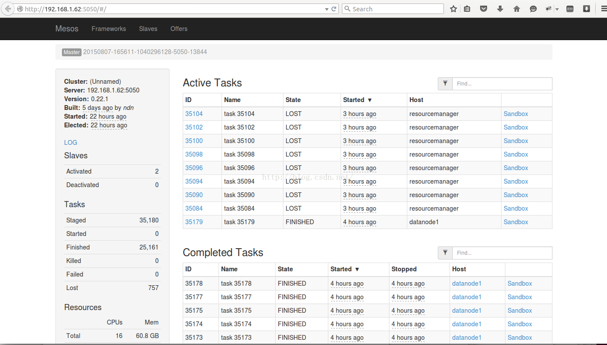Click 'task 35100' name cell
The height and width of the screenshot is (345, 607).
point(239,141)
